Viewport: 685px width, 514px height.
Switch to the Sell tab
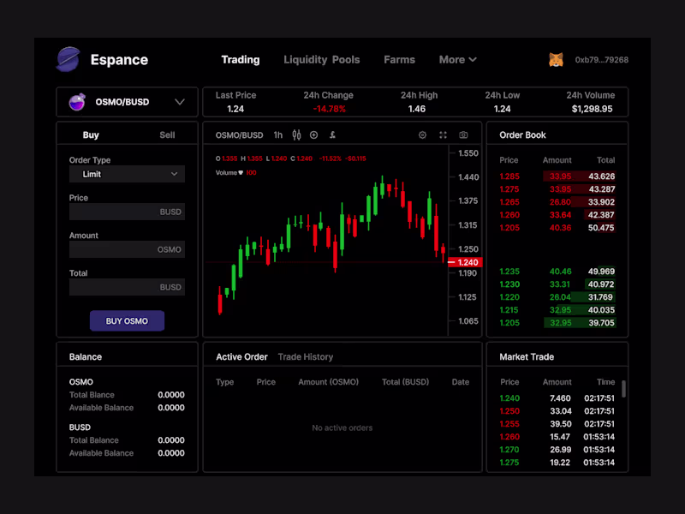(167, 135)
